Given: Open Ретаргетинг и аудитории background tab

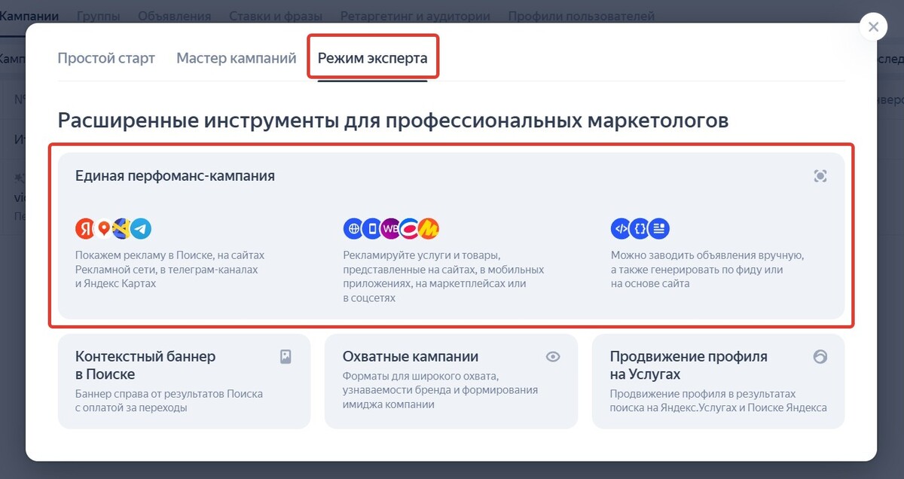Looking at the screenshot, I should point(415,15).
